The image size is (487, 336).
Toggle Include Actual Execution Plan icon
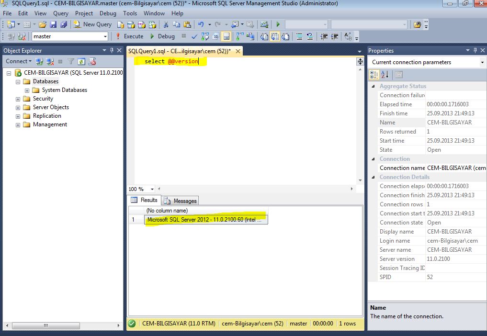pos(240,37)
